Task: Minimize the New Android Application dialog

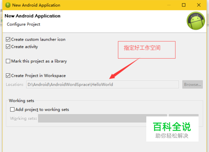Action: coord(169,5)
